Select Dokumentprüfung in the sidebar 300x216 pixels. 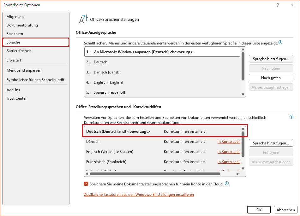(x=36, y=25)
